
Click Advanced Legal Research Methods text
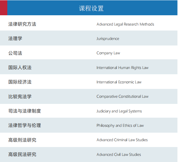tap(125, 24)
